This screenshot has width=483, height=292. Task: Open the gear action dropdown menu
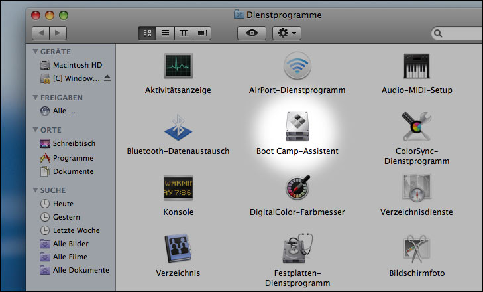[x=287, y=33]
